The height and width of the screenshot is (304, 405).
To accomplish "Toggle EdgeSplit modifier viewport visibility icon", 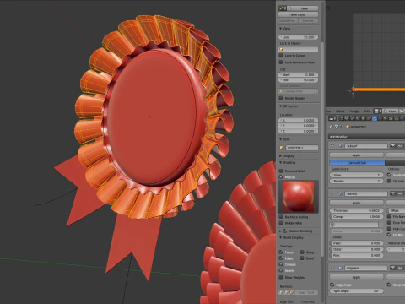I will point(400,268).
